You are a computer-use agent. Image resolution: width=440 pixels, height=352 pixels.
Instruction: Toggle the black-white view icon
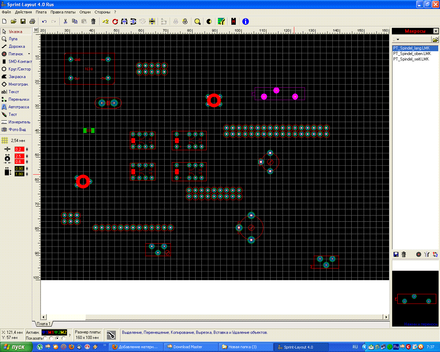click(209, 21)
